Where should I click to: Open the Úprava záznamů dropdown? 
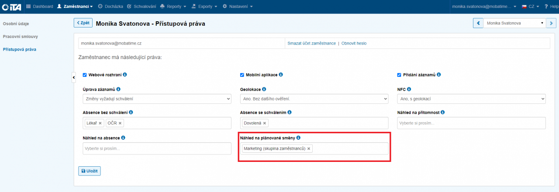tap(157, 99)
